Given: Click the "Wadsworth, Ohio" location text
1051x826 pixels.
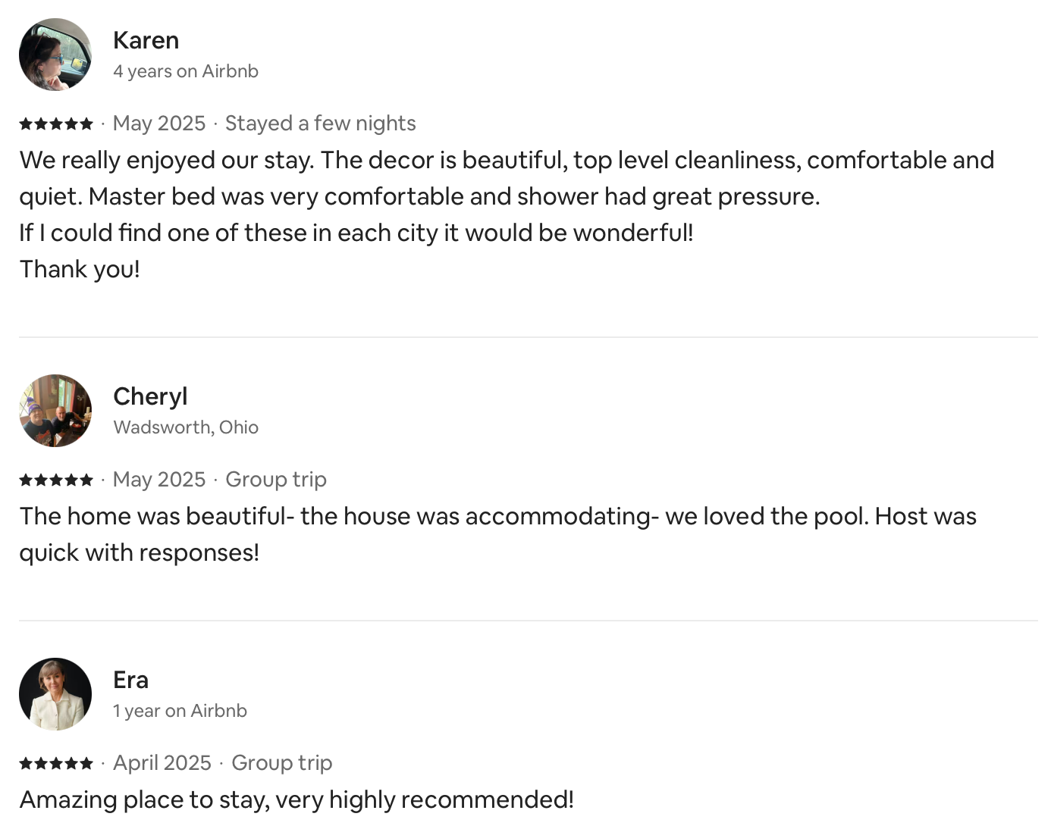Looking at the screenshot, I should [186, 427].
